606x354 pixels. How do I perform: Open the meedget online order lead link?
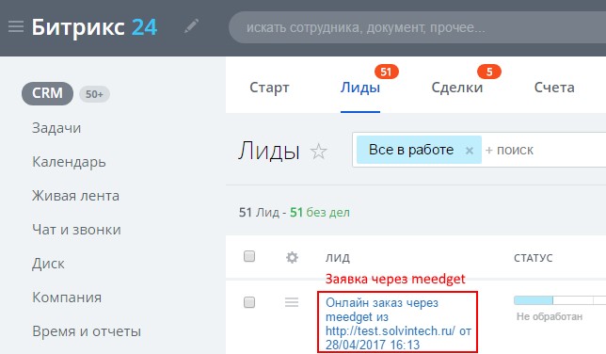pos(398,324)
